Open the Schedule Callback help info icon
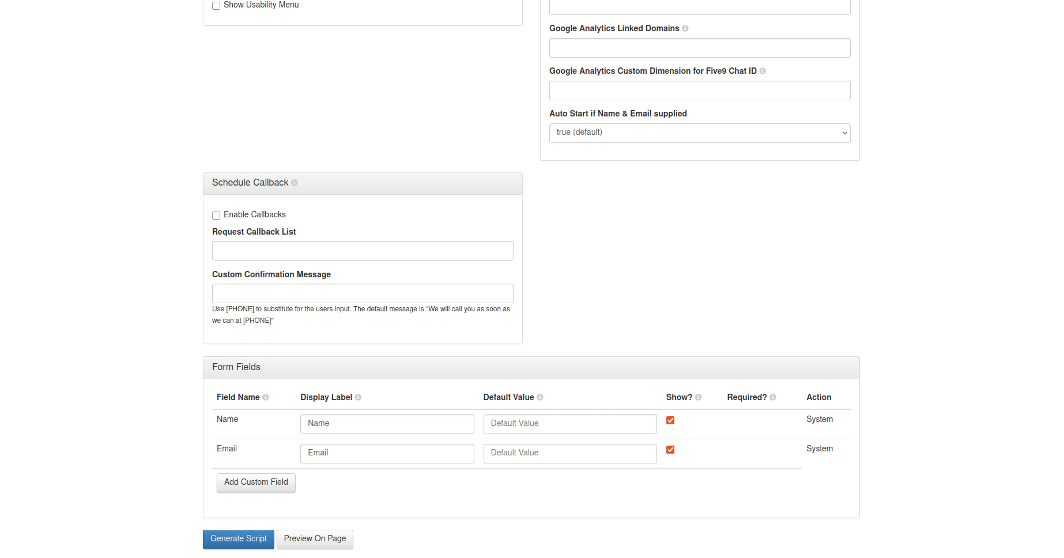Image resolution: width=1064 pixels, height=558 pixels. (x=295, y=183)
